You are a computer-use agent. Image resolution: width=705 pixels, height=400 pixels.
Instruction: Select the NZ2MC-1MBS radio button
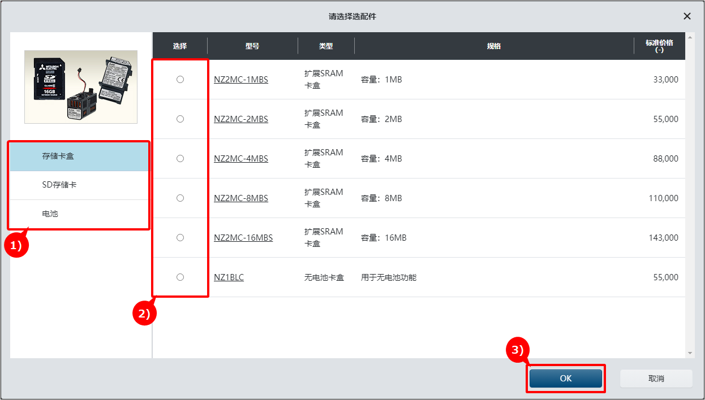[x=180, y=80]
